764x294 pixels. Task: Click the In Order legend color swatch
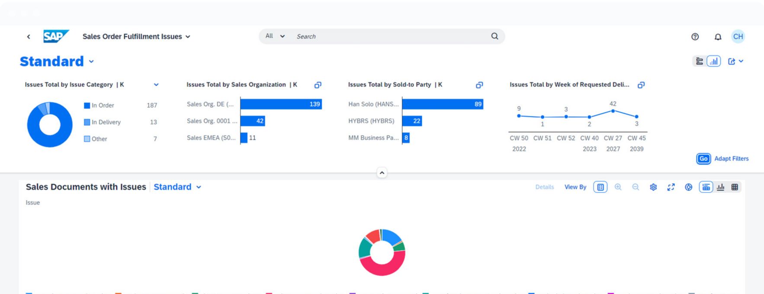(87, 105)
